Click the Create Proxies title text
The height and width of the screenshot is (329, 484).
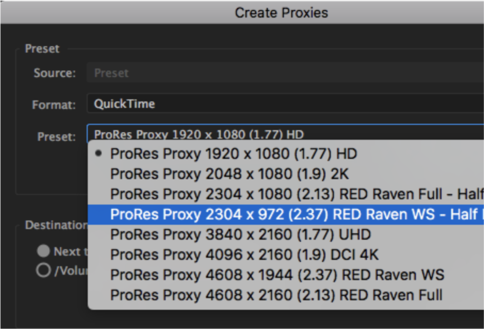coord(282,13)
